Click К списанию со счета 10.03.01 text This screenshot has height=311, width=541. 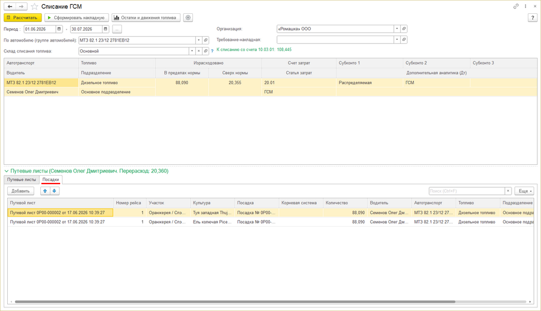click(254, 49)
